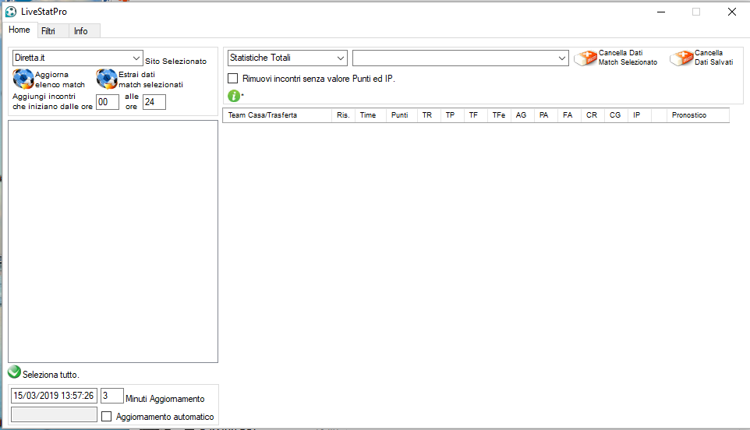Image resolution: width=750 pixels, height=430 pixels.
Task: Click the LiveStatPro title bar app icon
Action: 10,12
